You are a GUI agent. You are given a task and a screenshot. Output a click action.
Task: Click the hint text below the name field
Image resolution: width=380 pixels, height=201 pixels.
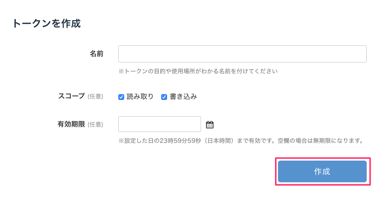pyautogui.click(x=198, y=71)
